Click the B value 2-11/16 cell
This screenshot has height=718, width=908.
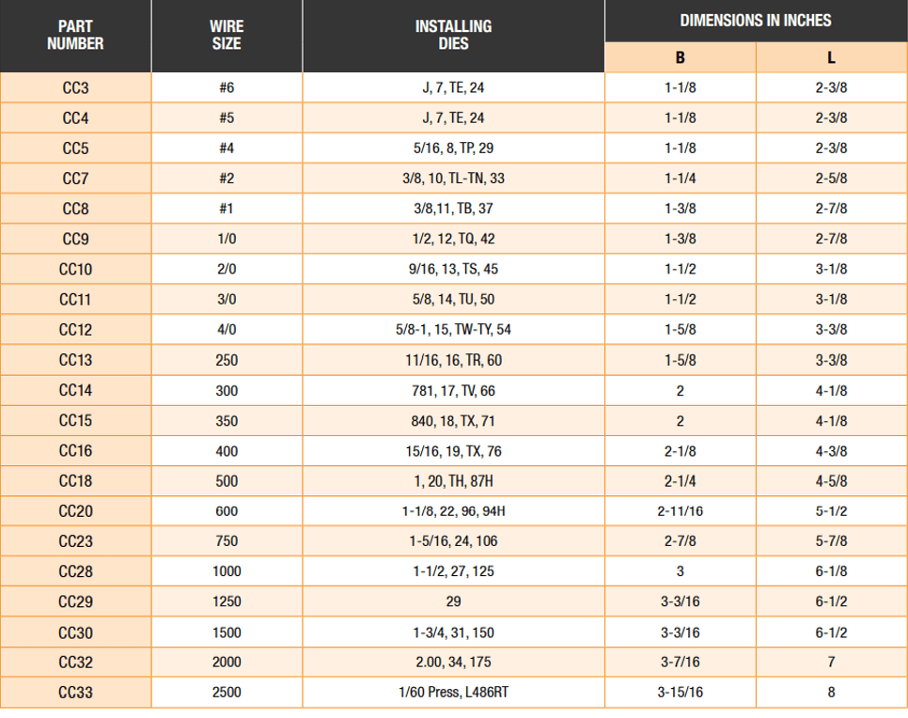[680, 511]
